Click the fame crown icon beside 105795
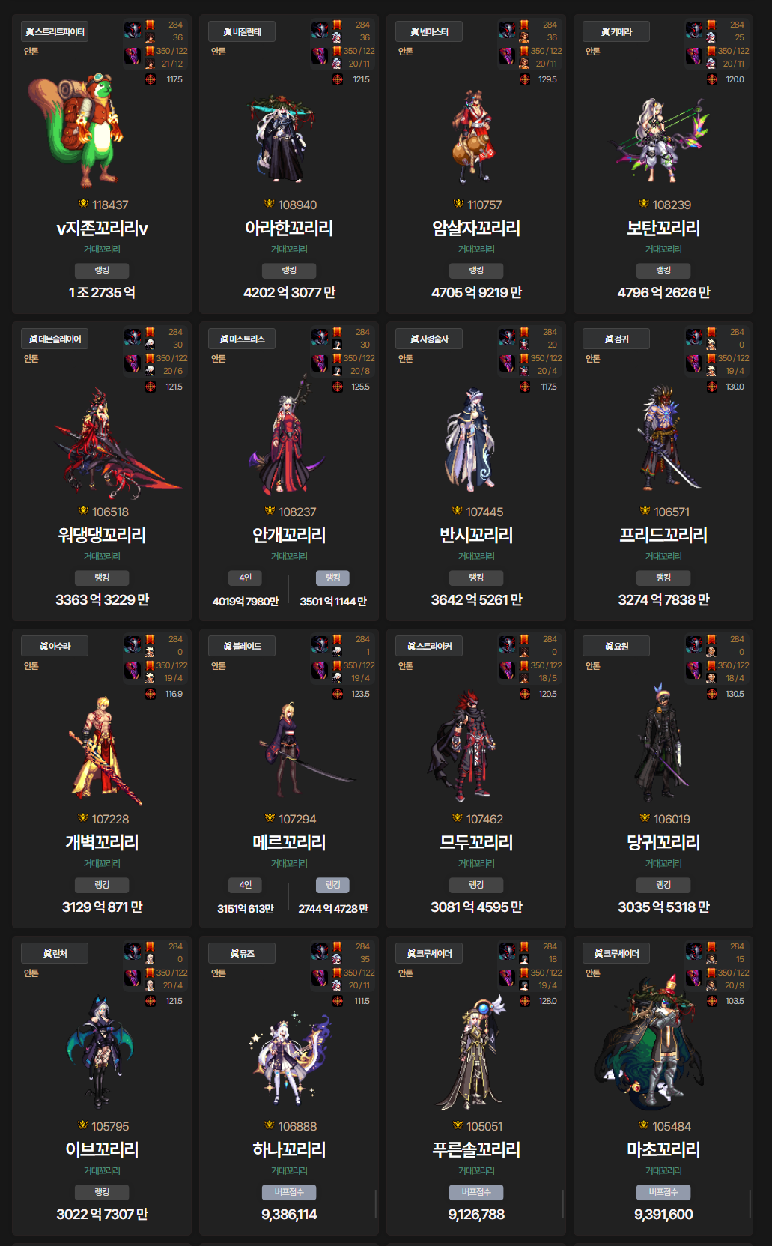 point(83,1125)
